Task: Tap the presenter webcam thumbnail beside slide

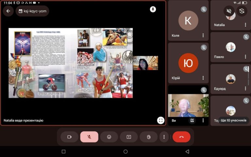Action: [x=145, y=63]
